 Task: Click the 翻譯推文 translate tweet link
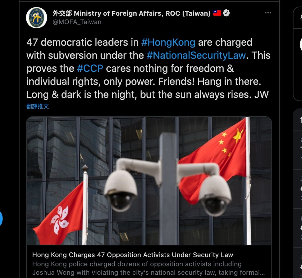[x=38, y=106]
